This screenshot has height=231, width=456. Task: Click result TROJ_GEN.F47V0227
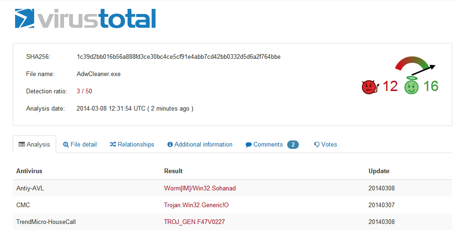195,222
